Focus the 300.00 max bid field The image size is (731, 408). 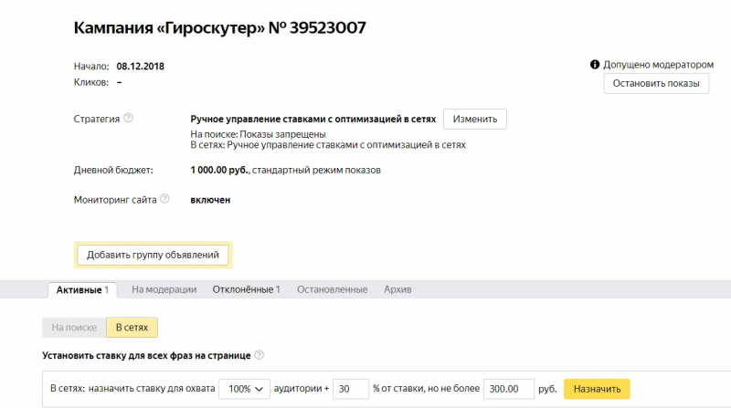tap(509, 389)
